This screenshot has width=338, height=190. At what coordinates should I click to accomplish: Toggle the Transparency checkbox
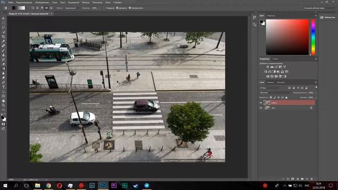tap(130, 8)
